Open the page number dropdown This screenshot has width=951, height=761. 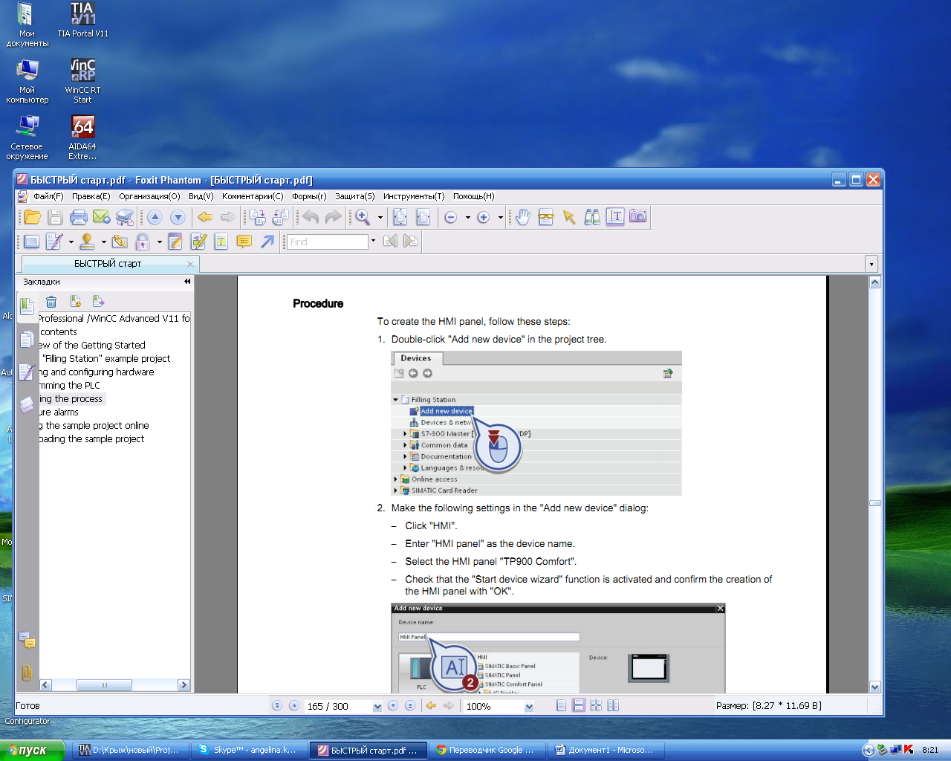[x=377, y=706]
